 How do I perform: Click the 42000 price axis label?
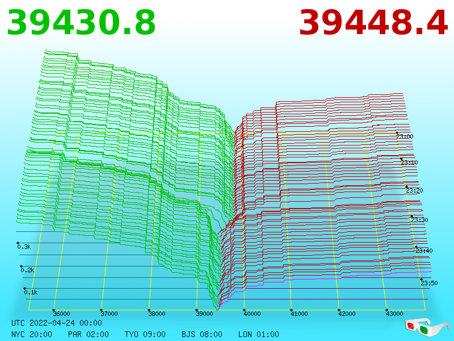coord(347,314)
